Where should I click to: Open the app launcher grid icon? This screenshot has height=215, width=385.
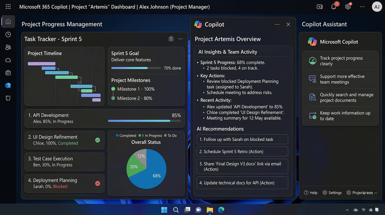click(8, 6)
